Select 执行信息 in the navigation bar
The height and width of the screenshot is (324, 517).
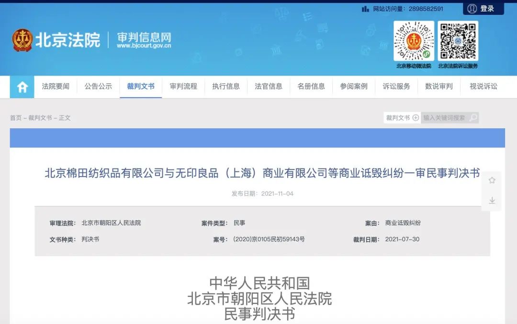[225, 87]
